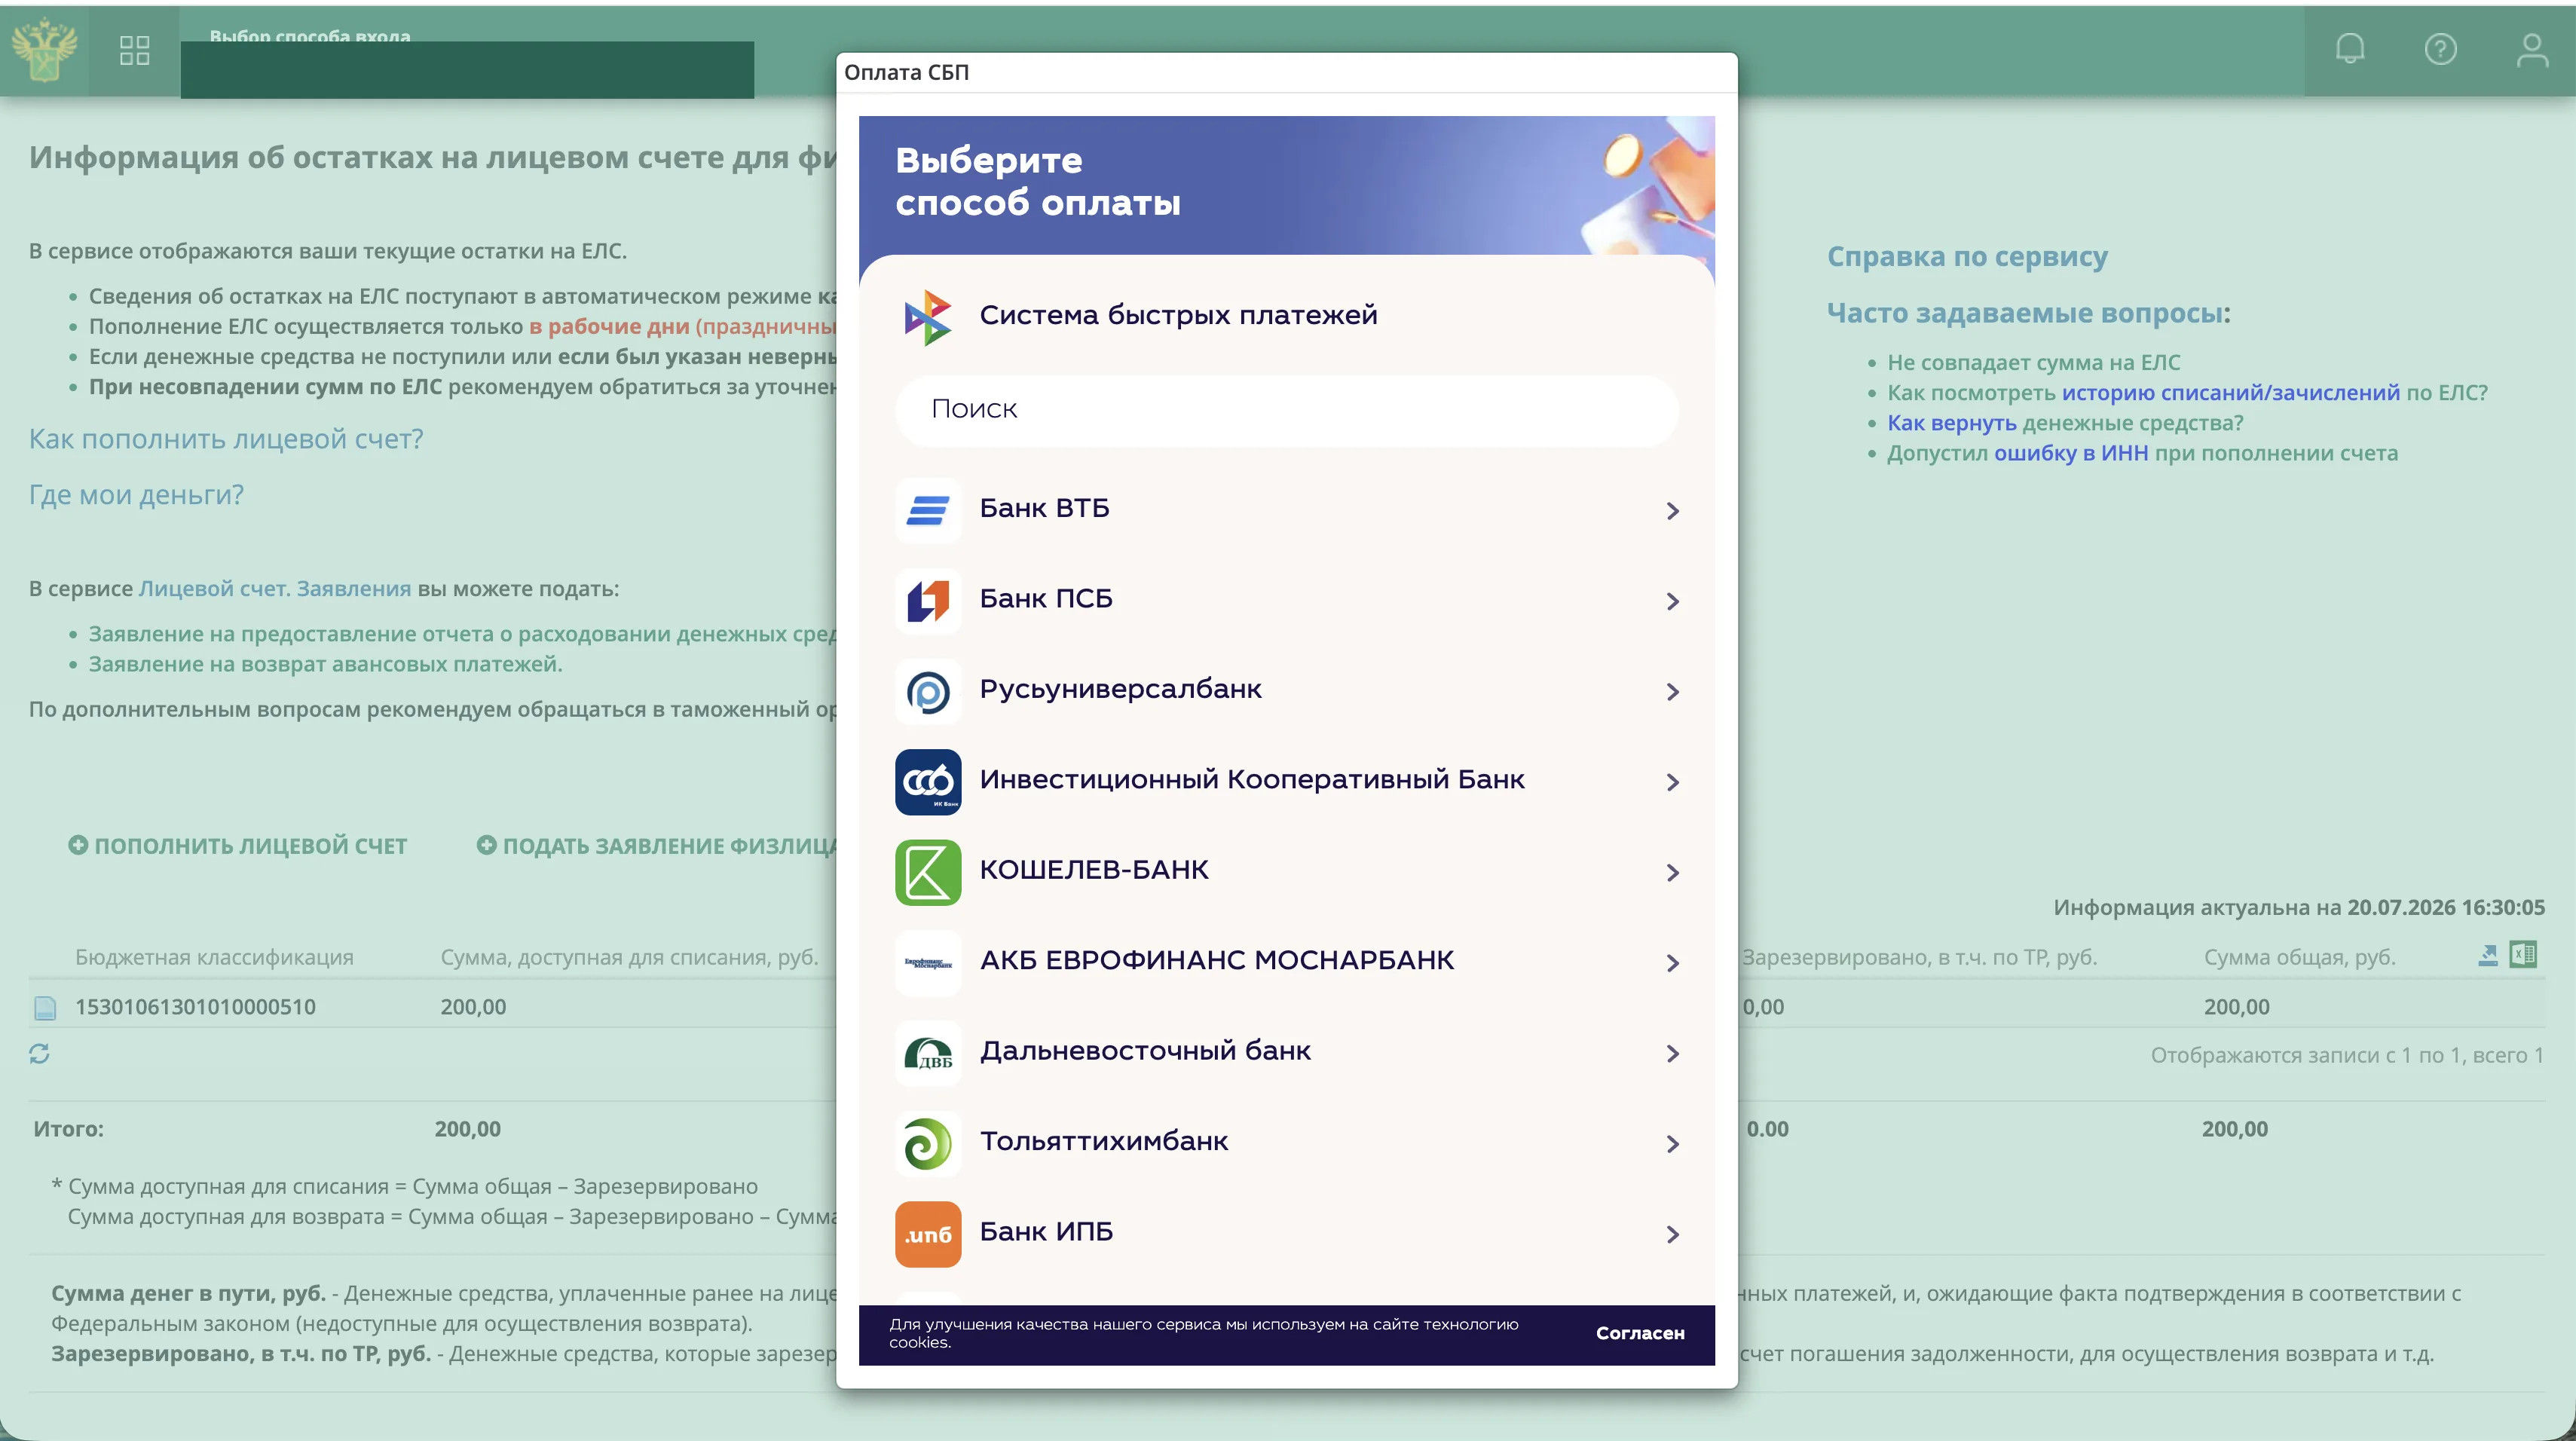
Task: Click the document icon beside 15301061301010000510
Action: (x=45, y=1007)
